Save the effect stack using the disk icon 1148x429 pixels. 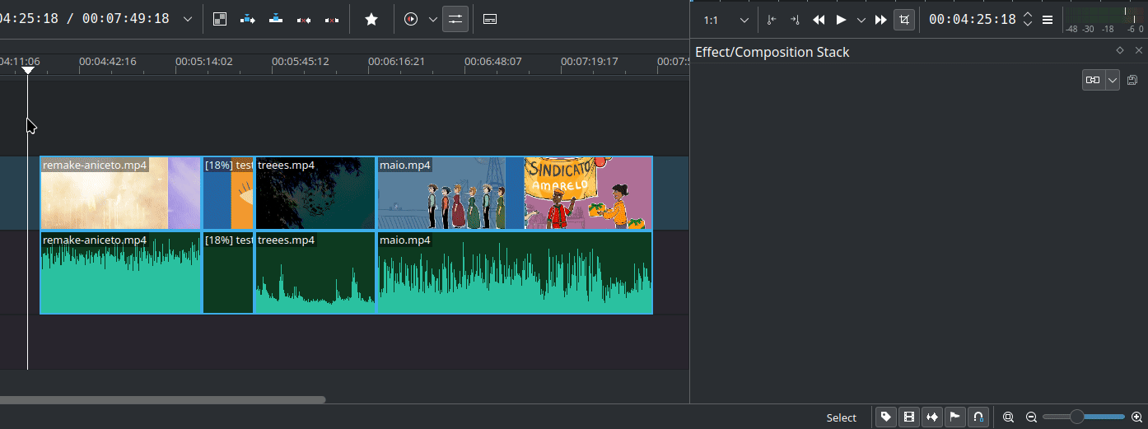coord(1133,80)
